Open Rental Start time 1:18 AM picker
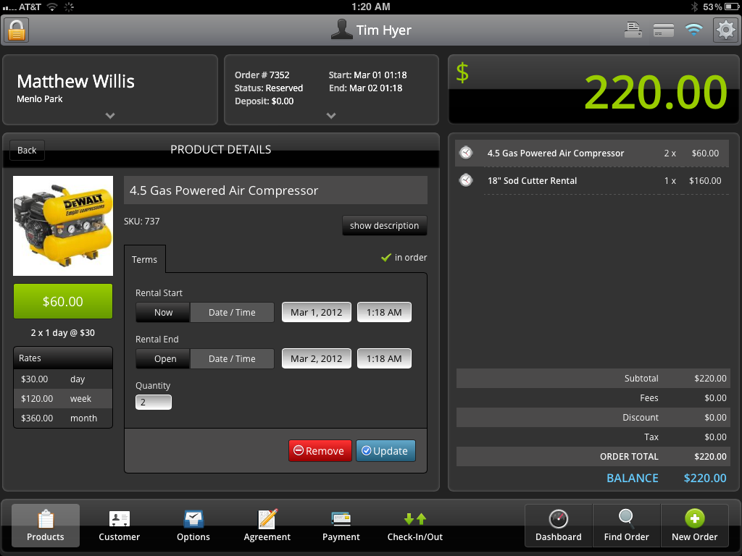 [384, 312]
